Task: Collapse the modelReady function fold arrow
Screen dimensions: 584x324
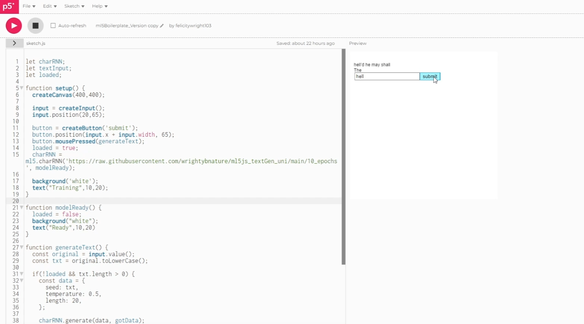Action: click(x=22, y=208)
